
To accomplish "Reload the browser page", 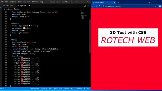I will coord(99,6).
